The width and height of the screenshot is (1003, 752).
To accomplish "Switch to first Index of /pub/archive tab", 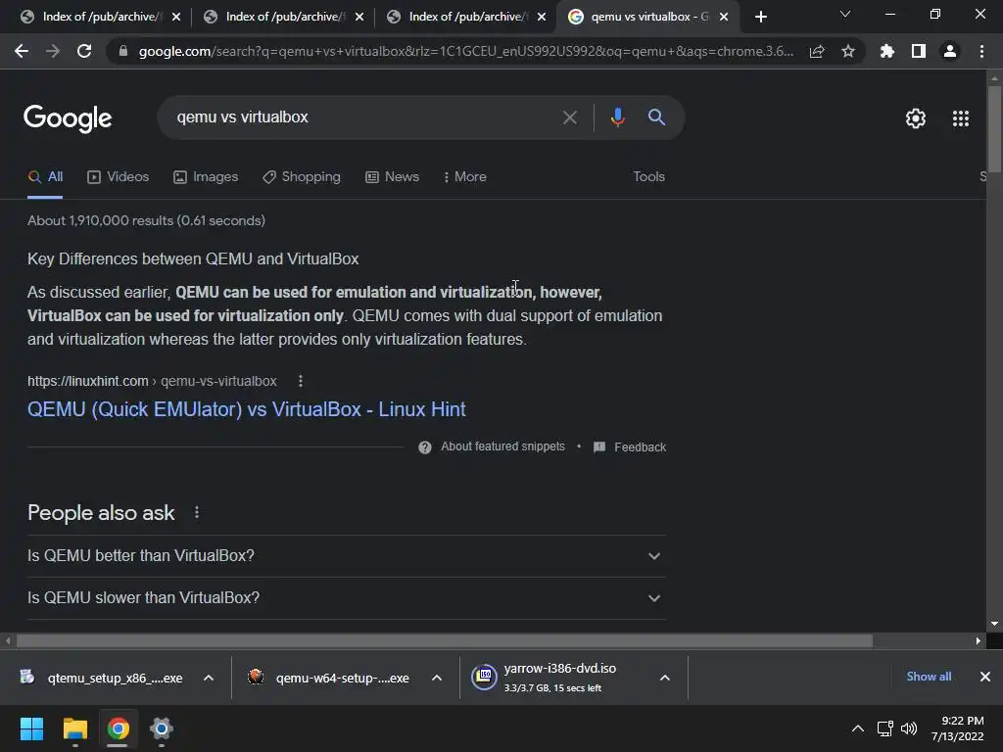I will 100,17.
